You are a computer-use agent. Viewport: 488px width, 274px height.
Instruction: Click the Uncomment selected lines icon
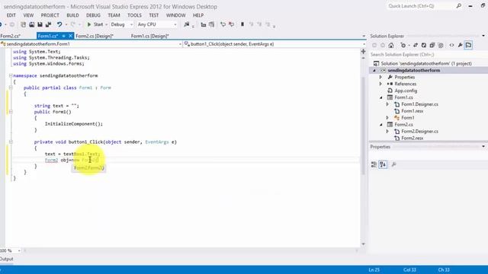[231, 24]
